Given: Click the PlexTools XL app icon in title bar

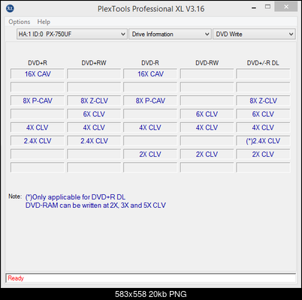Looking at the screenshot, I should [x=10, y=8].
